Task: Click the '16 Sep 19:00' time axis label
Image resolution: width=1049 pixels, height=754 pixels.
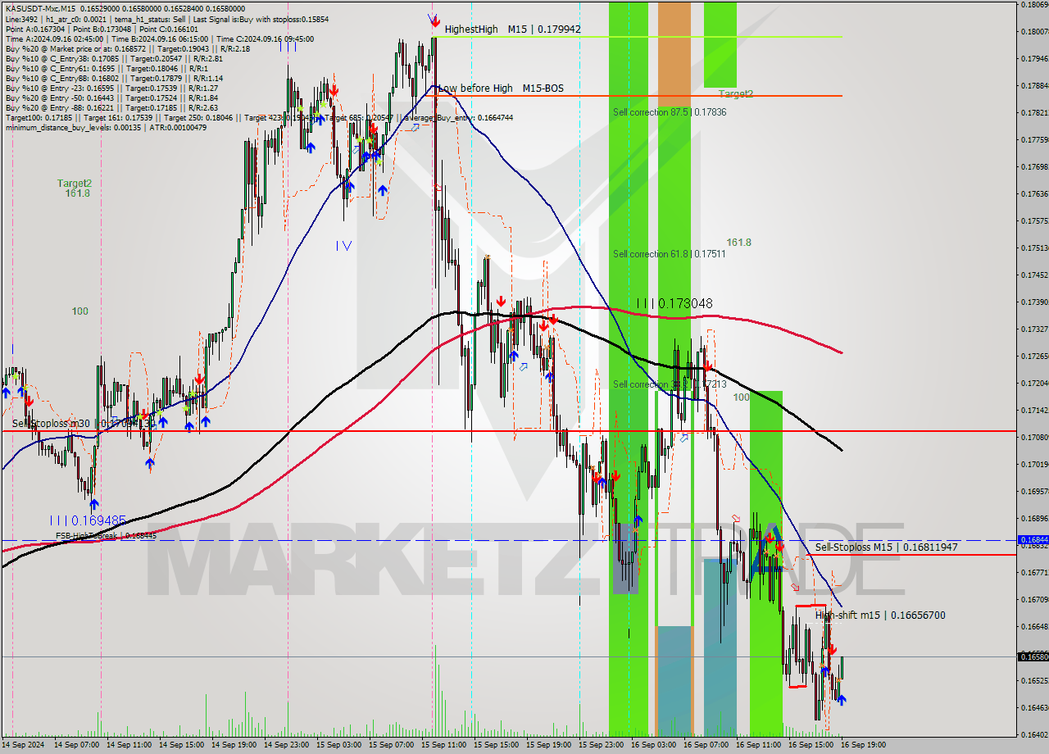Action: (x=863, y=745)
